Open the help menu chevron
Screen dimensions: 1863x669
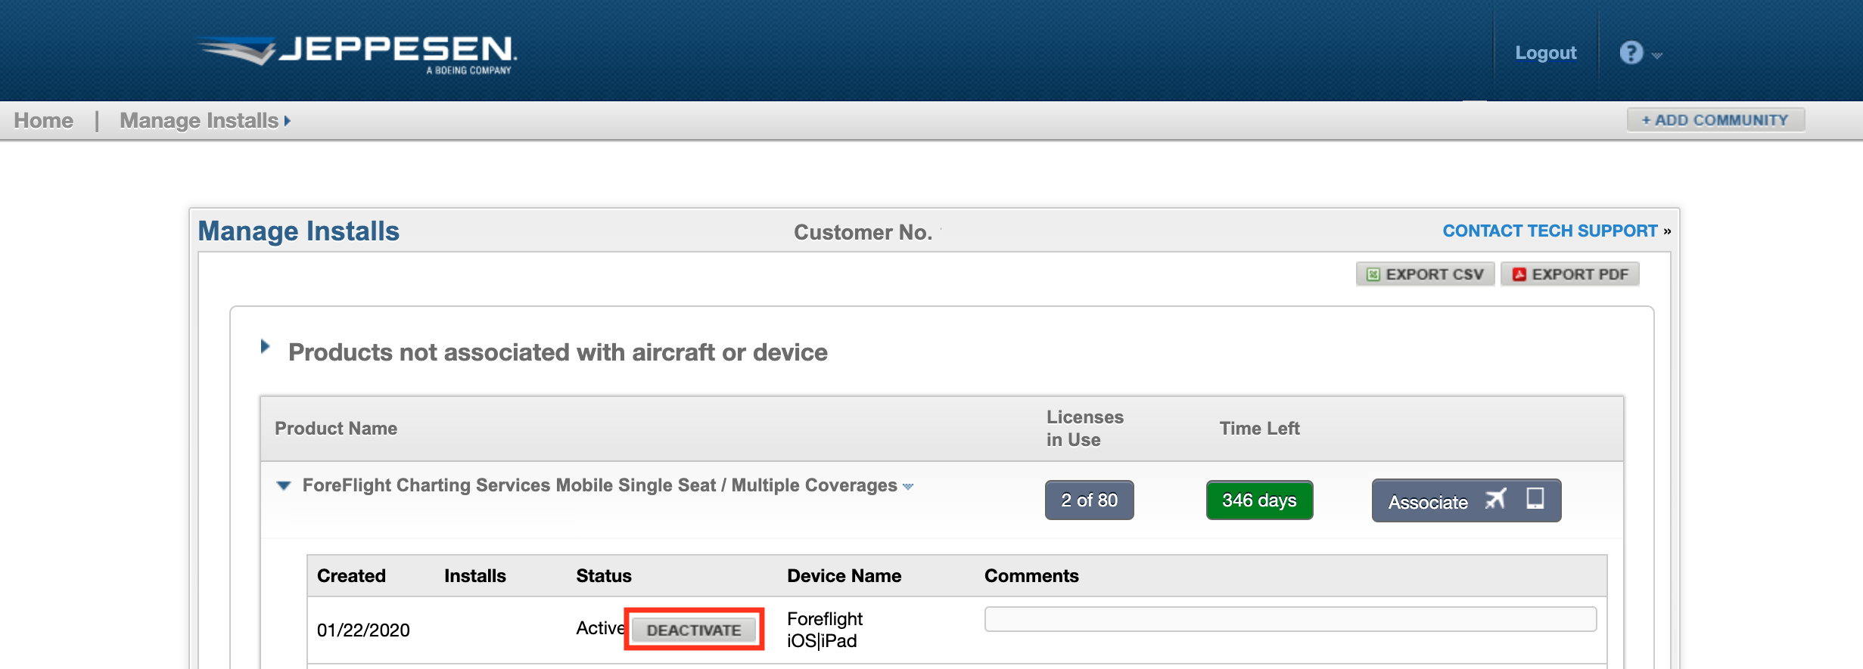click(x=1657, y=55)
